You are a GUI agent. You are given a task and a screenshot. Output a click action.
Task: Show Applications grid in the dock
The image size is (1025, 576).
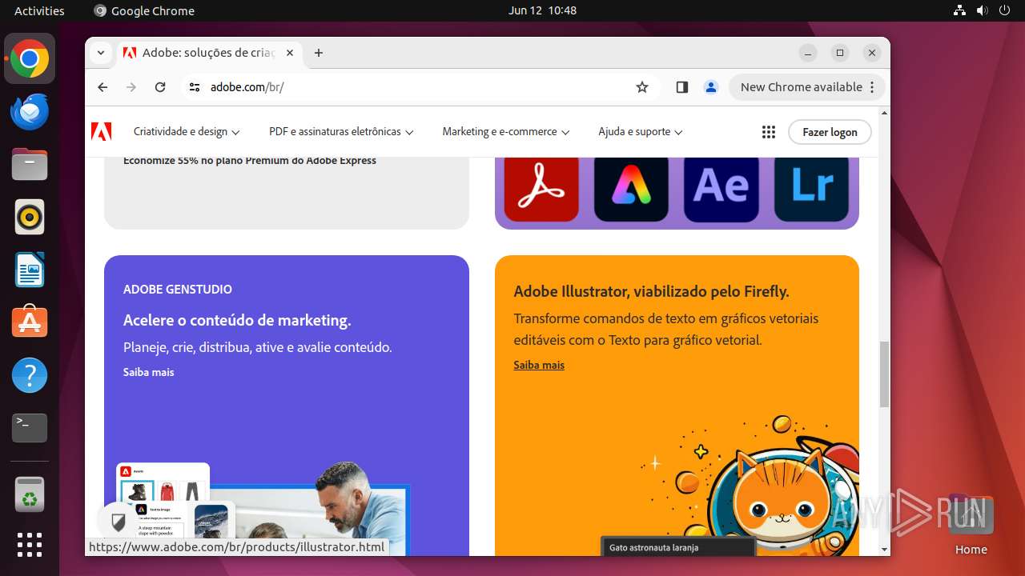pyautogui.click(x=30, y=545)
